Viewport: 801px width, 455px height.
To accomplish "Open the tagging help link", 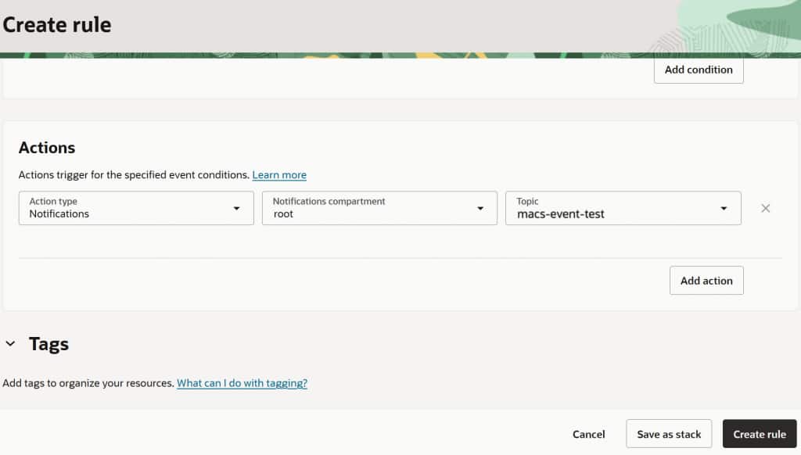I will coord(242,383).
